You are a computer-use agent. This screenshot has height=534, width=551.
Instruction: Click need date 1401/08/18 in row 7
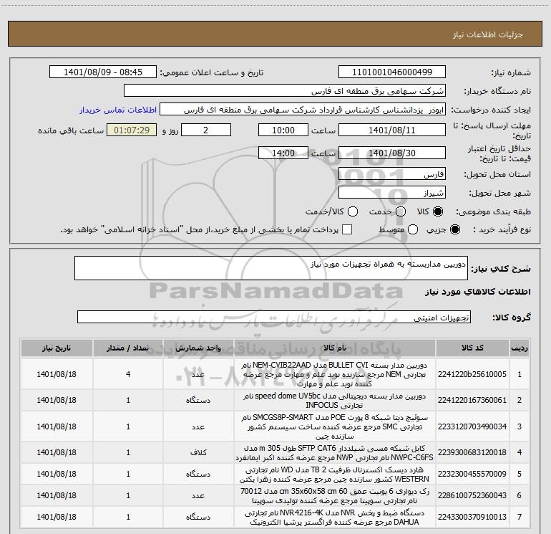(57, 517)
